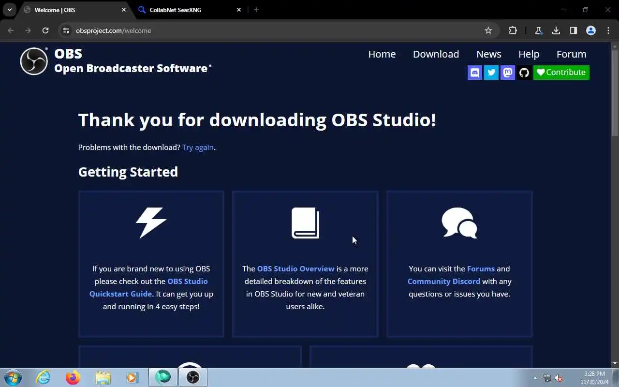
Task: Open the Chrome three-dot menu
Action: [x=608, y=30]
